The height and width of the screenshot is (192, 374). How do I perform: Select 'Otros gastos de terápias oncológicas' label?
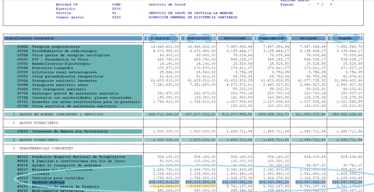point(71,55)
